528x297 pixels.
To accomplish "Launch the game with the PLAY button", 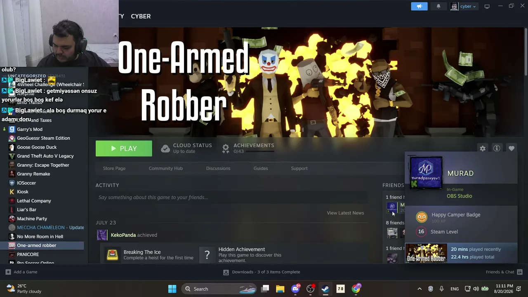I will click(x=124, y=148).
